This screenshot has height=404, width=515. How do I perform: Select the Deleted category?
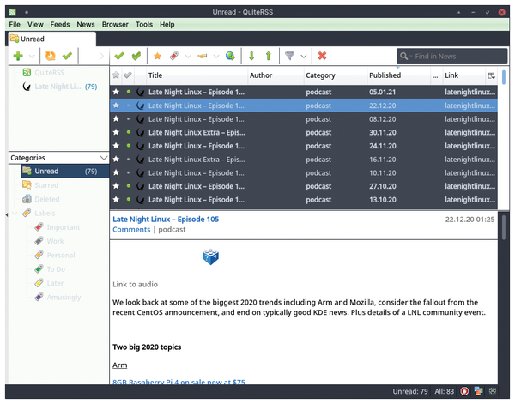click(40, 199)
